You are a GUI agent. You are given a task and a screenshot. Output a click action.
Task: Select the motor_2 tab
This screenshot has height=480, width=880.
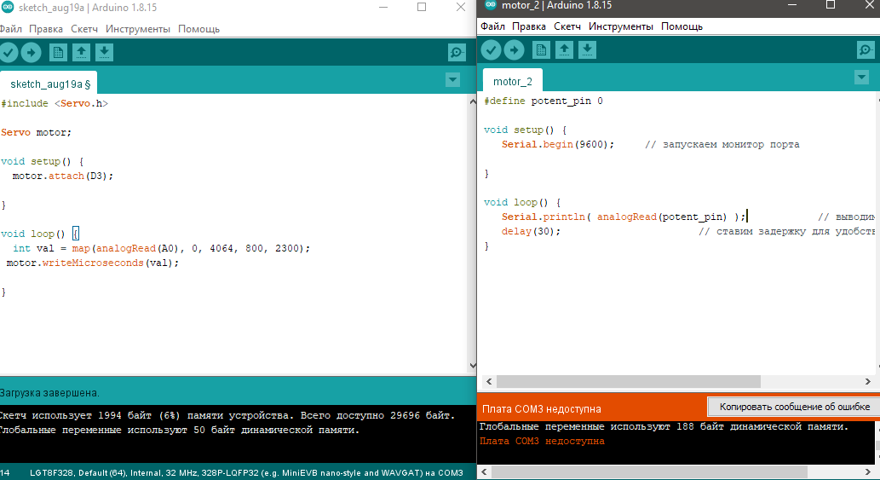click(513, 82)
